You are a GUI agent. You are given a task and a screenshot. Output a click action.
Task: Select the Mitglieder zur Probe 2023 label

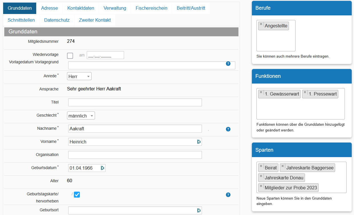[x=291, y=188]
